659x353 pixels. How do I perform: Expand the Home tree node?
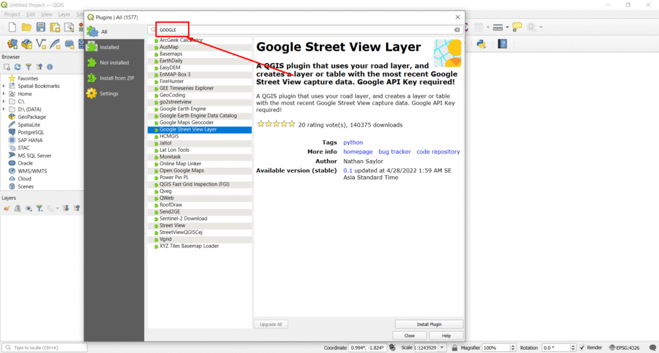pos(4,94)
